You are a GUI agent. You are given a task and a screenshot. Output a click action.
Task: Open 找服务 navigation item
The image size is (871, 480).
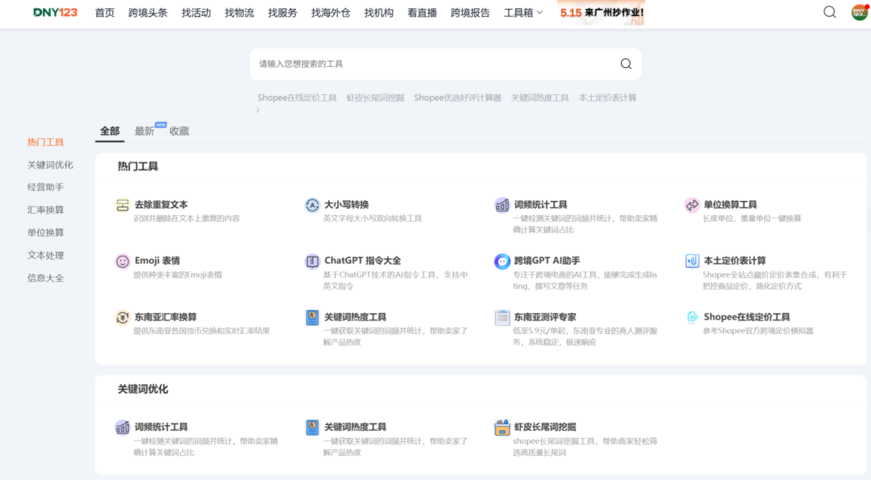coord(283,13)
